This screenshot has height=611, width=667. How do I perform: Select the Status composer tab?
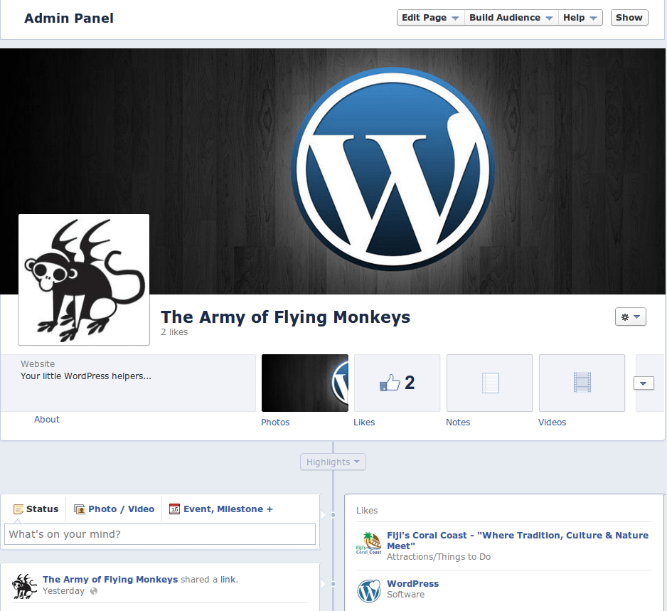point(36,509)
